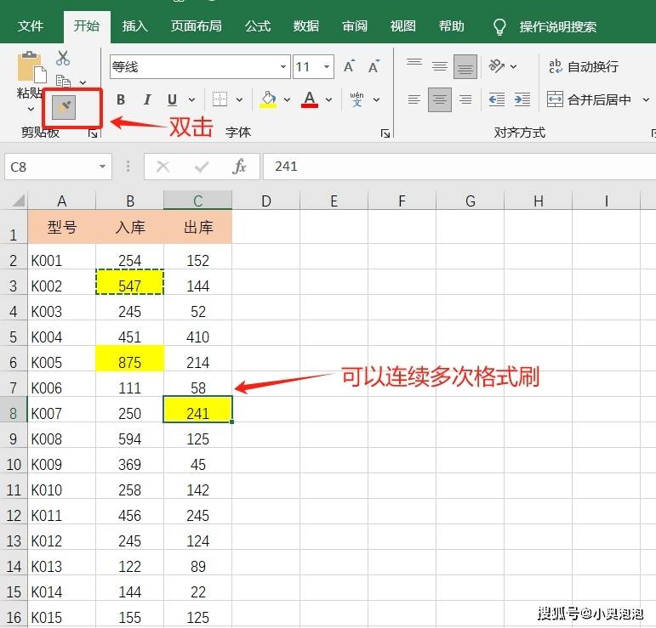Open the font name 等线 dropdown
Screen dimensions: 656x628
point(283,66)
